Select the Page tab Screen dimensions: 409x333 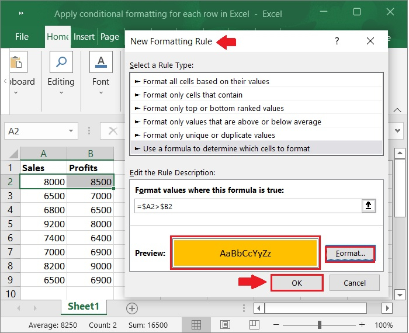(110, 37)
